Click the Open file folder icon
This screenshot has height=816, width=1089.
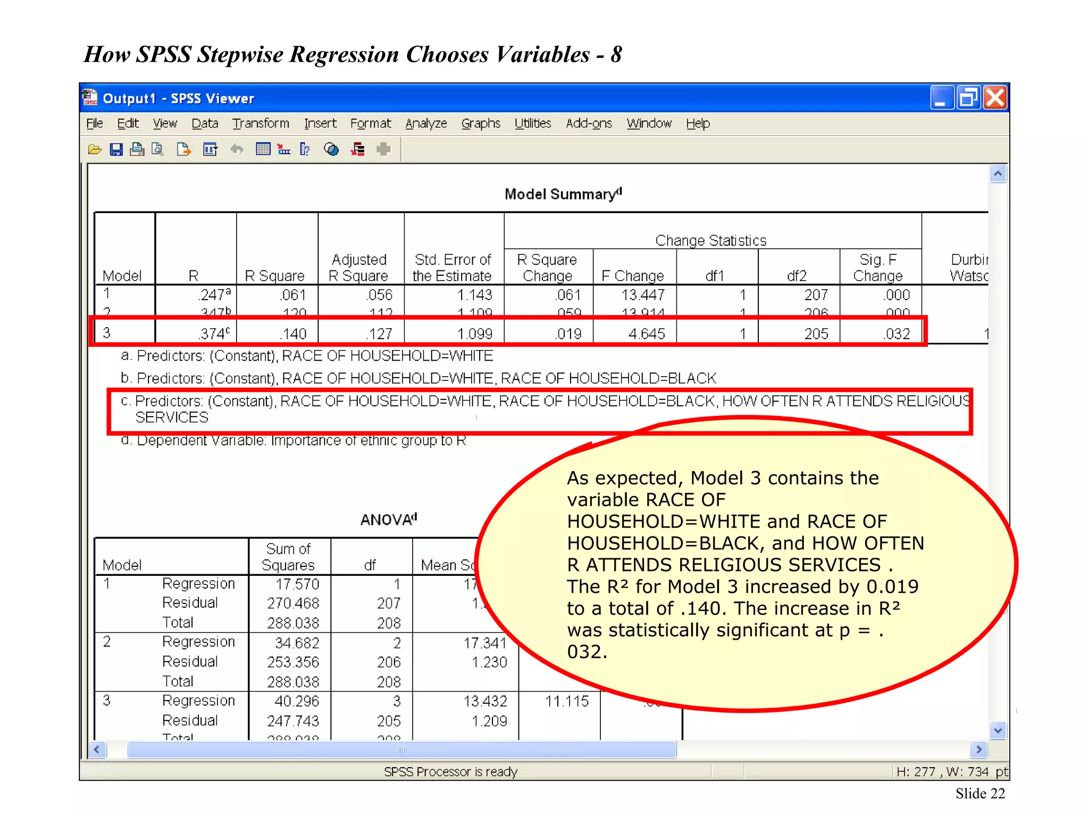[x=95, y=150]
